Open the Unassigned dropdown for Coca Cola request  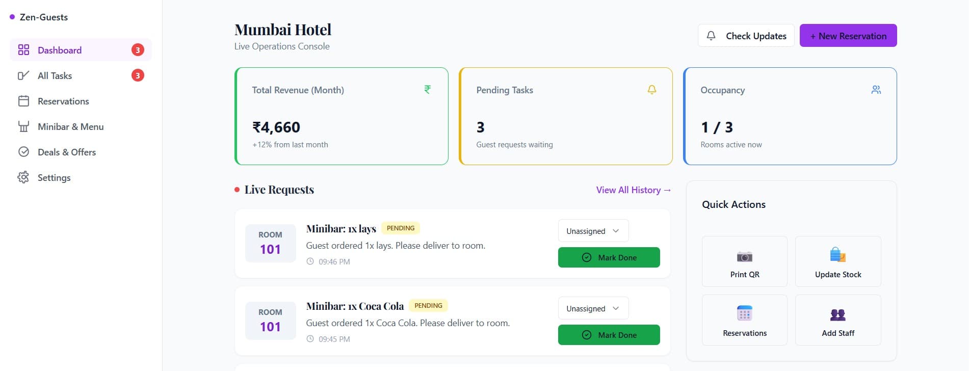[593, 308]
